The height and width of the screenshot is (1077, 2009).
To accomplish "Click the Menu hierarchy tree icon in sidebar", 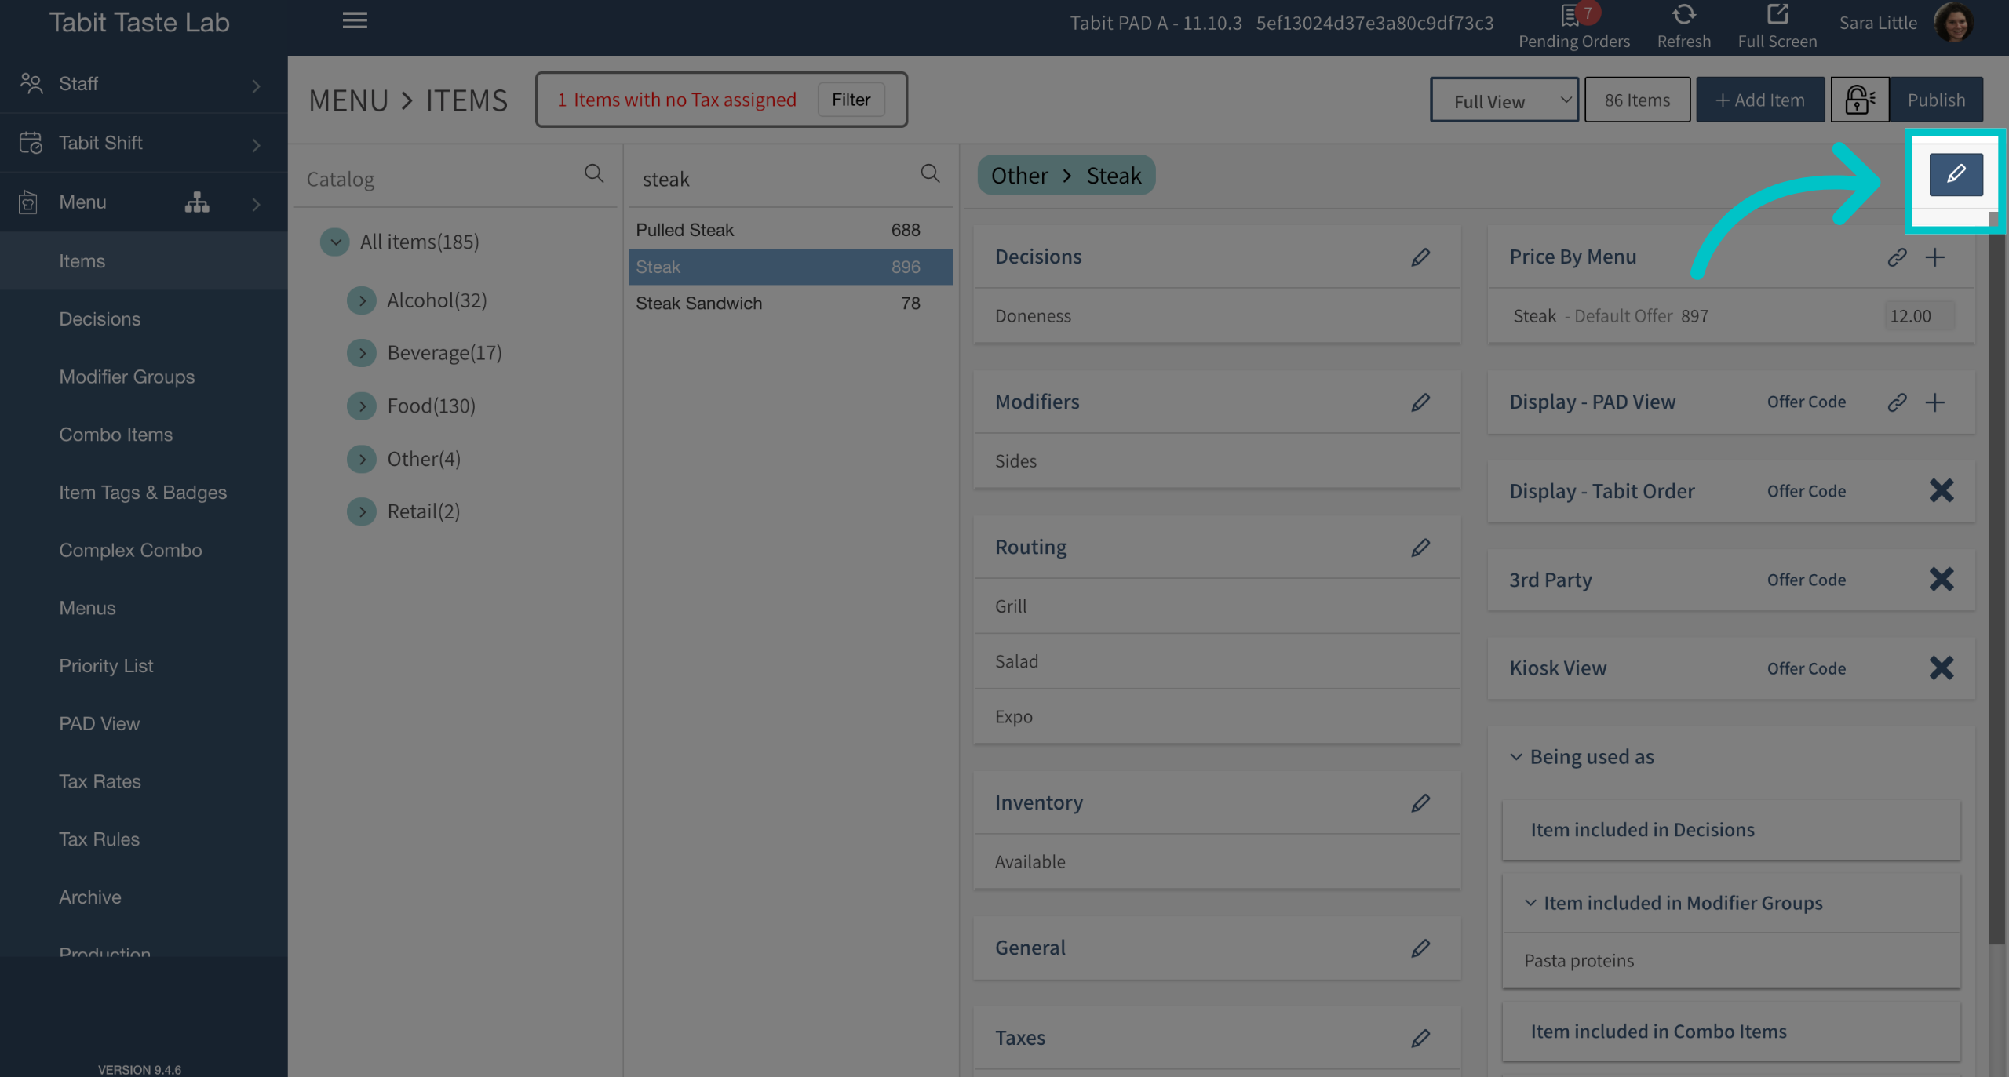I will click(197, 202).
